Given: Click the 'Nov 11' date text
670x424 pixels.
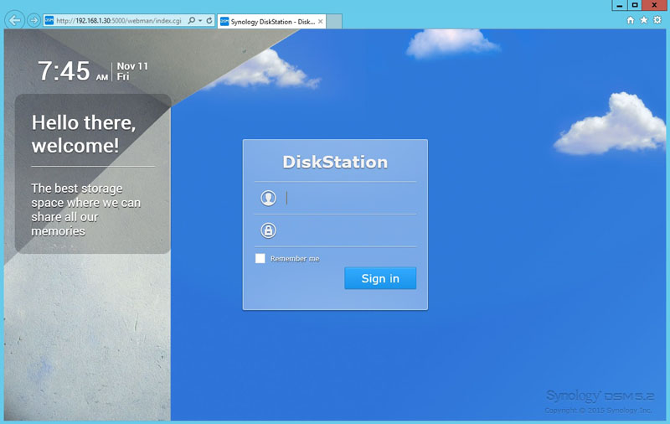Looking at the screenshot, I should (132, 66).
